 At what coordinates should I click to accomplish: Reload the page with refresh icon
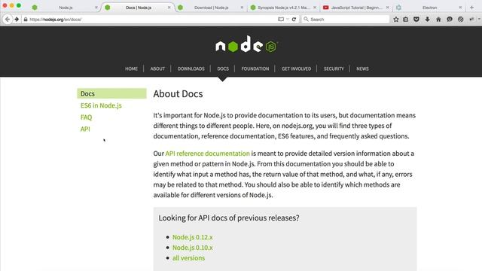(294, 20)
